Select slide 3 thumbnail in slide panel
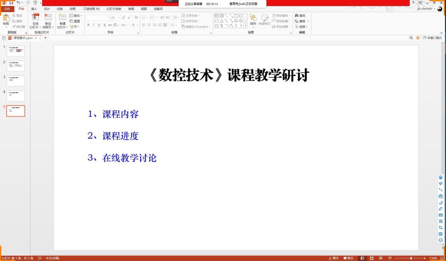Image resolution: width=446 pixels, height=261 pixels. pyautogui.click(x=16, y=81)
